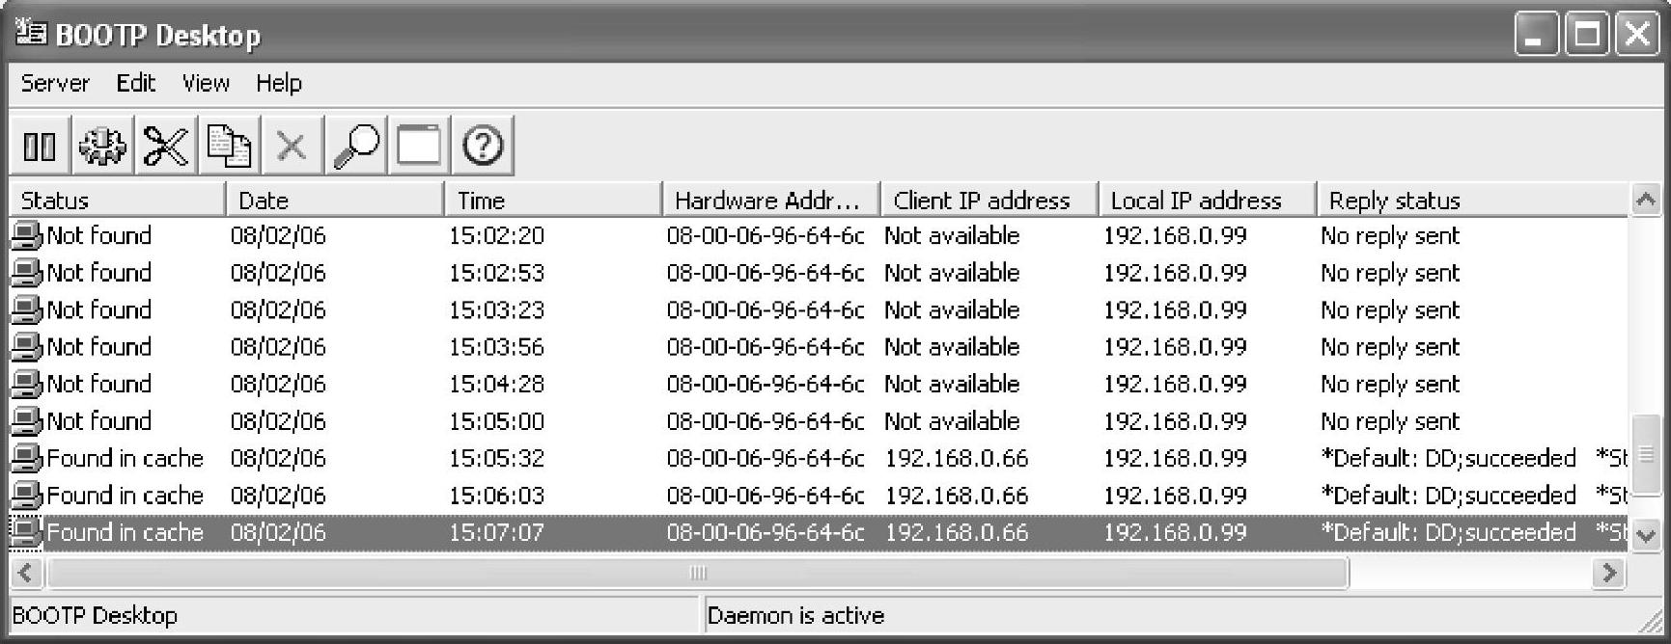Click the horizontal scrollbar right arrow

coord(1609,573)
